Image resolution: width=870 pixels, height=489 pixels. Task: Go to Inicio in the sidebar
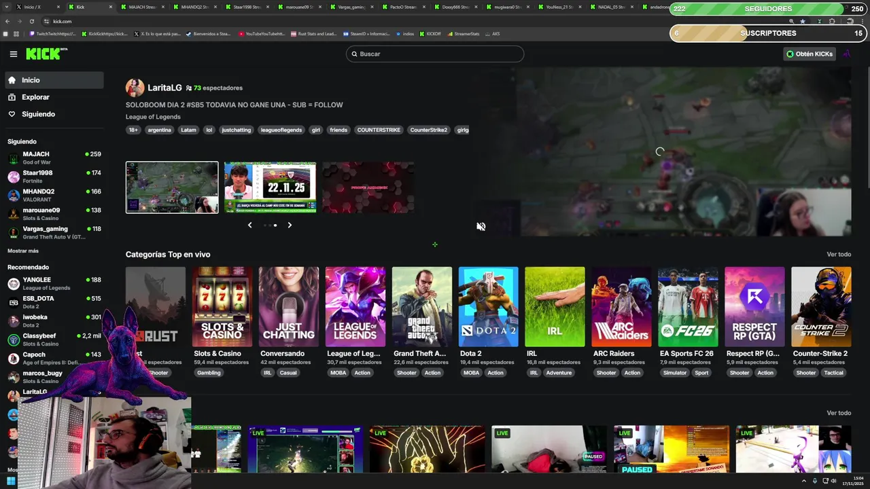pyautogui.click(x=54, y=80)
